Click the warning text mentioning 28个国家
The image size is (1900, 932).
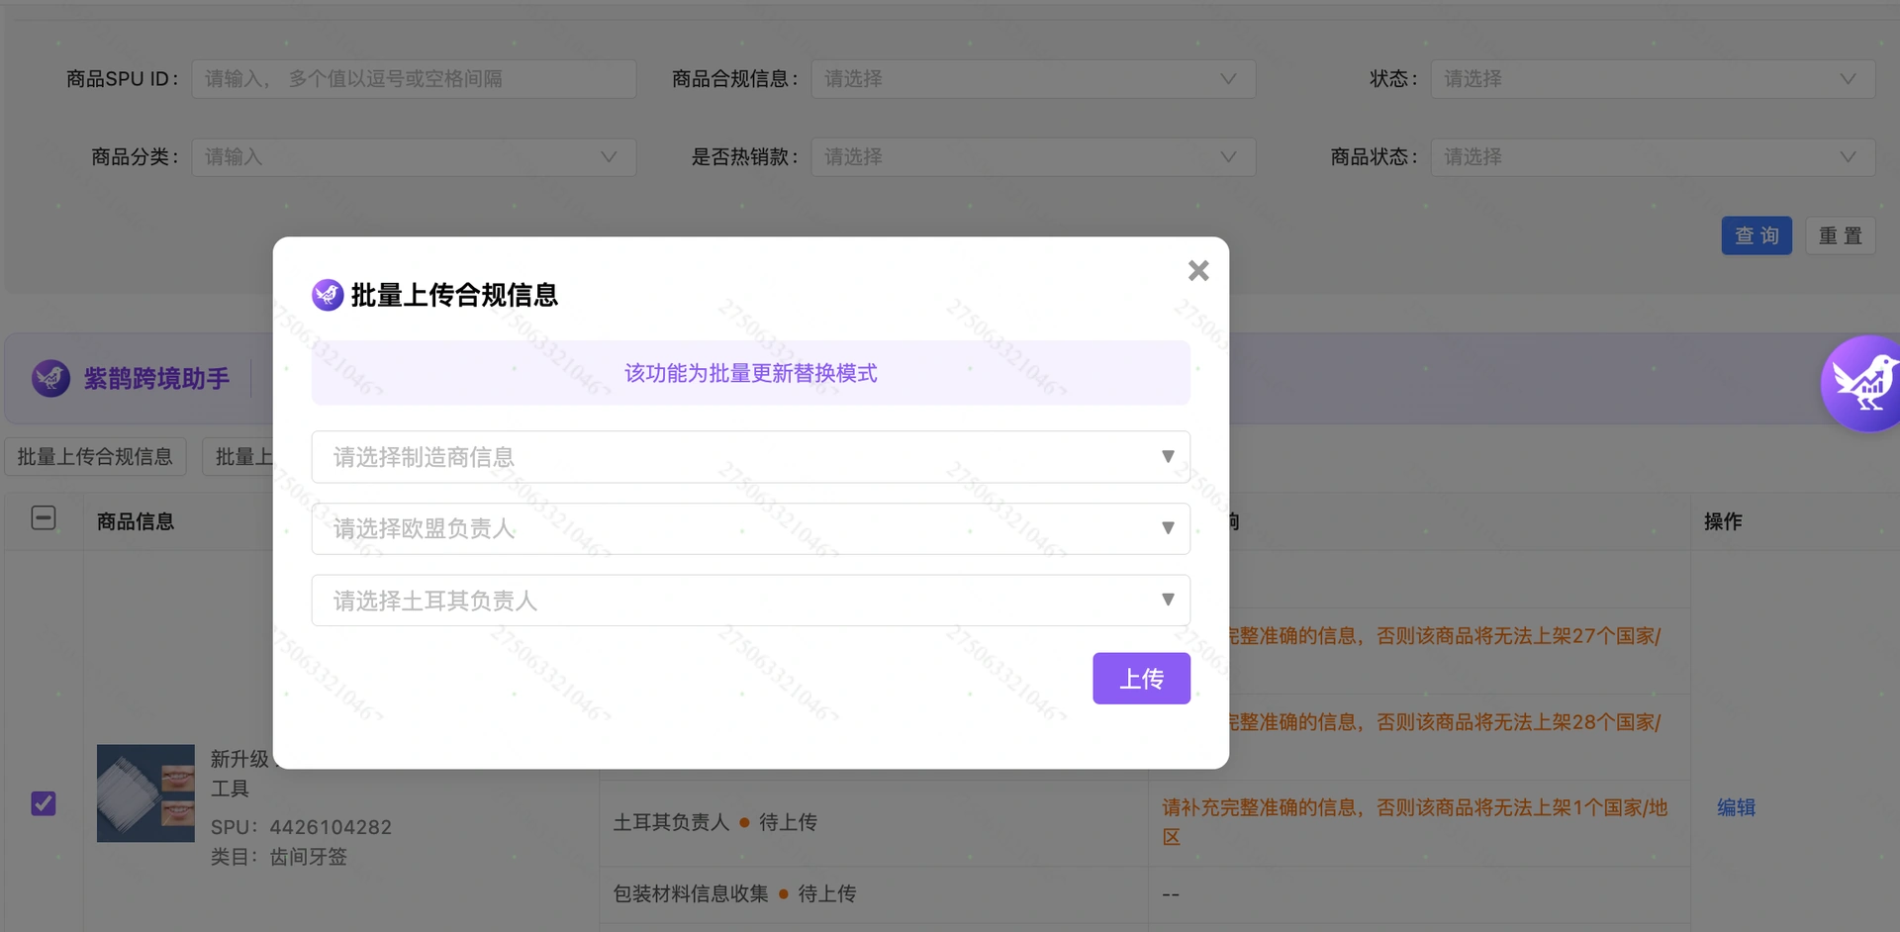(1445, 722)
